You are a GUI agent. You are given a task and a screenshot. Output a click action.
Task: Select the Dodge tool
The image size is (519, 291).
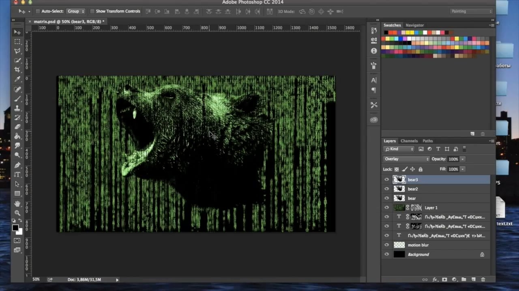point(17,155)
